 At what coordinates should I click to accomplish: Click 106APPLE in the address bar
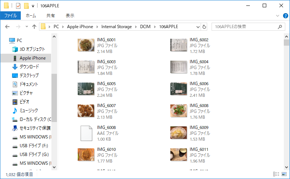169,27
